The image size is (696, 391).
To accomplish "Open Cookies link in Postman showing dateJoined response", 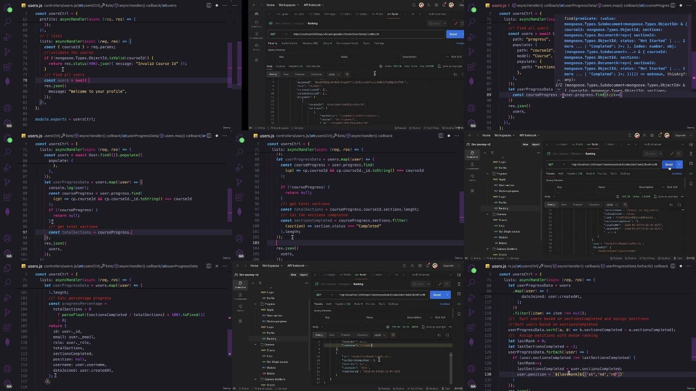I will (x=445, y=304).
